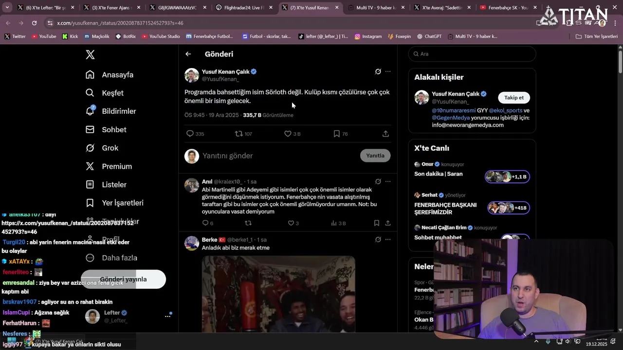Image resolution: width=623 pixels, height=350 pixels.
Task: Open Instagram bookmark
Action: tap(368, 36)
